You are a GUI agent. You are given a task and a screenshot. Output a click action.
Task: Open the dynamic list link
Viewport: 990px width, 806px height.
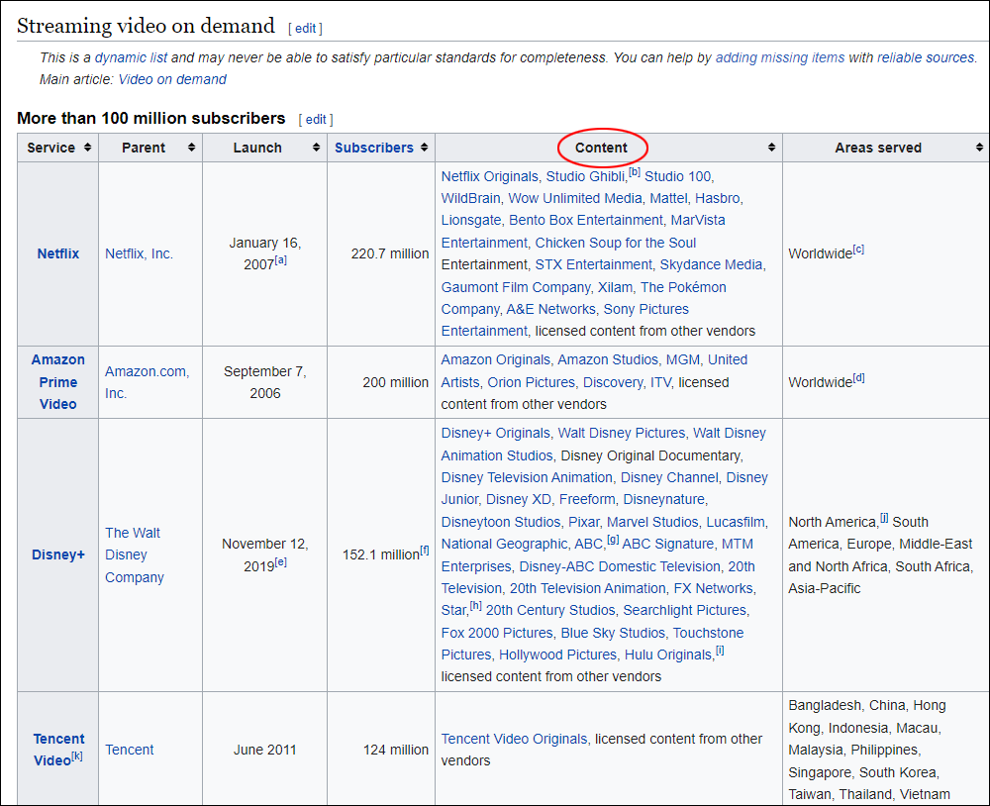click(x=132, y=57)
